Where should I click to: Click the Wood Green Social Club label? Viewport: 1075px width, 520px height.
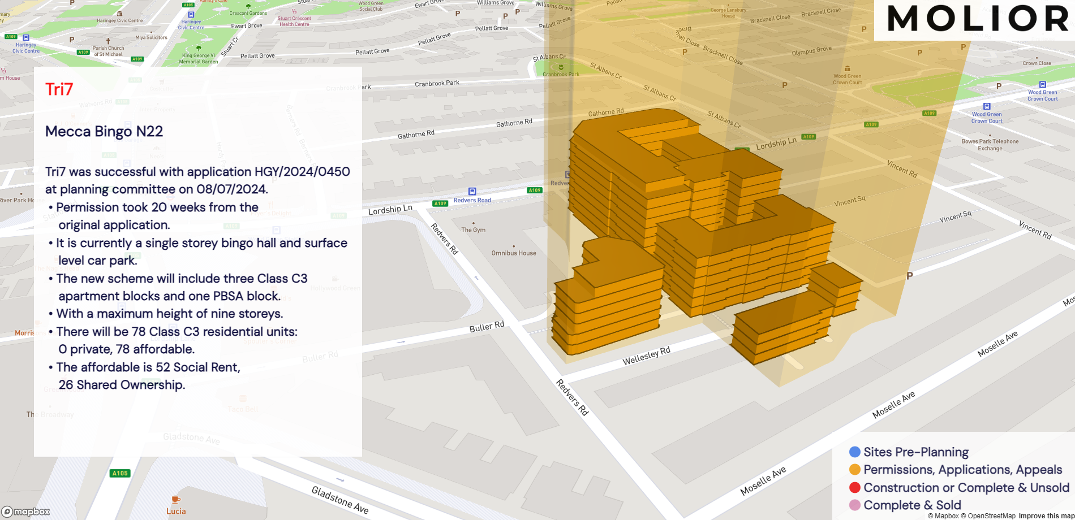point(371,6)
